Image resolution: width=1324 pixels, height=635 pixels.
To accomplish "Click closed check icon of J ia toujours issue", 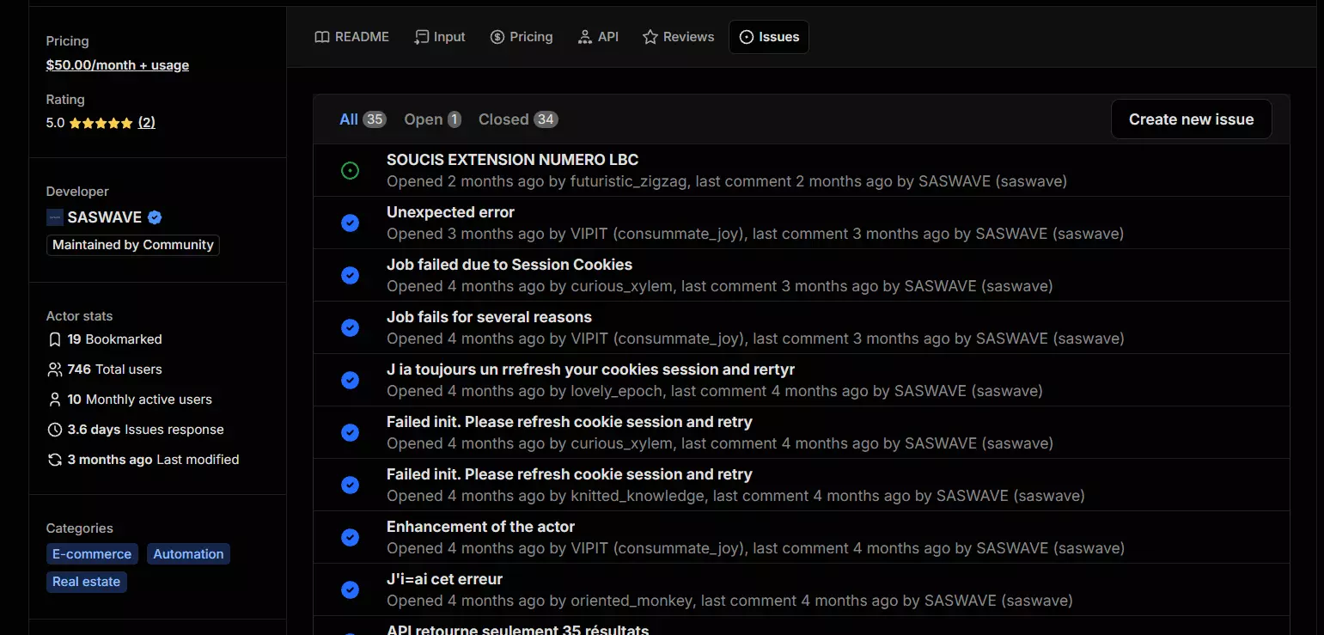I will 350,381.
